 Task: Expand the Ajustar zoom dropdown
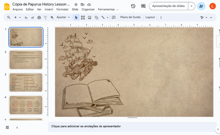point(63,17)
